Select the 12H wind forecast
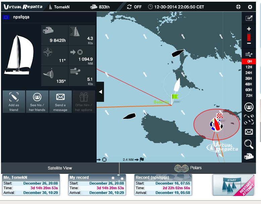Image resolution: width=261 pixels, height=204 pixels. tap(249, 67)
